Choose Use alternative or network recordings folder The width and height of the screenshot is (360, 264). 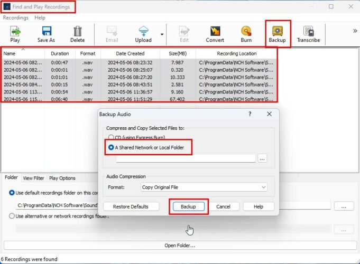(x=12, y=215)
